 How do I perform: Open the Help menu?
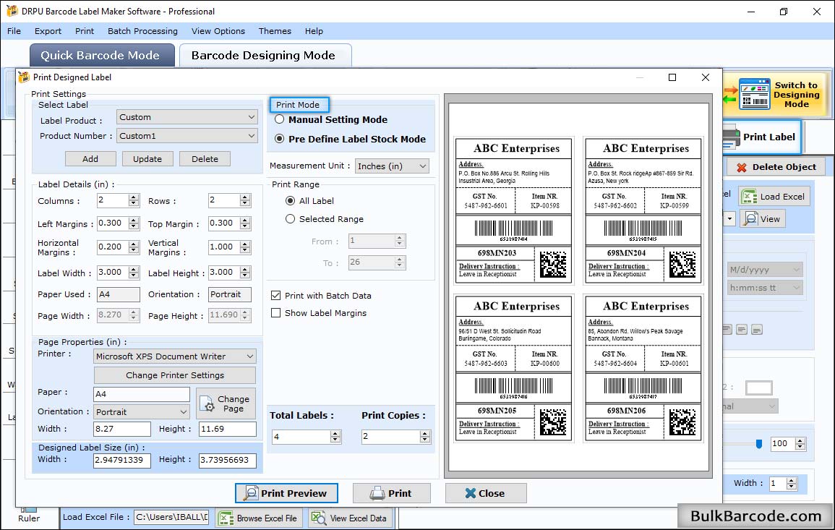coord(314,31)
